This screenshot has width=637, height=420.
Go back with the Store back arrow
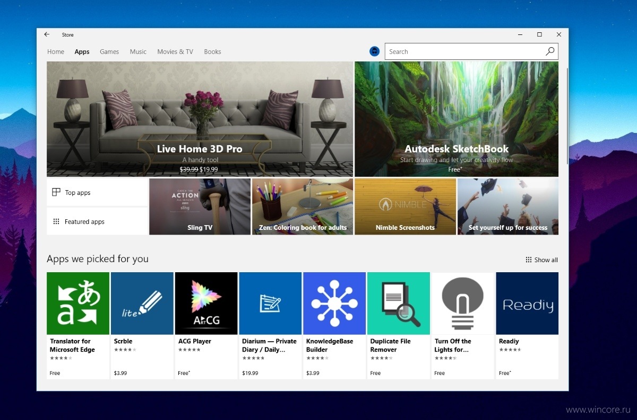47,34
